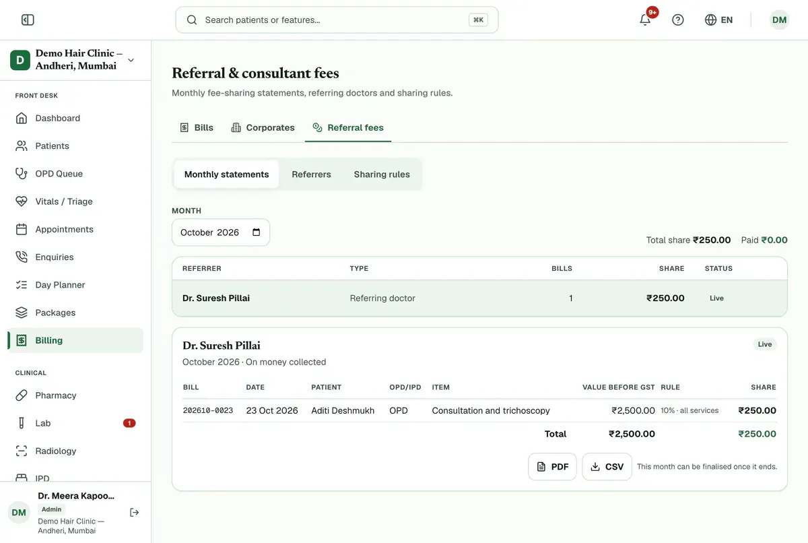Image resolution: width=808 pixels, height=543 pixels.
Task: Click item Consultation and trichoscopy
Action: click(491, 410)
